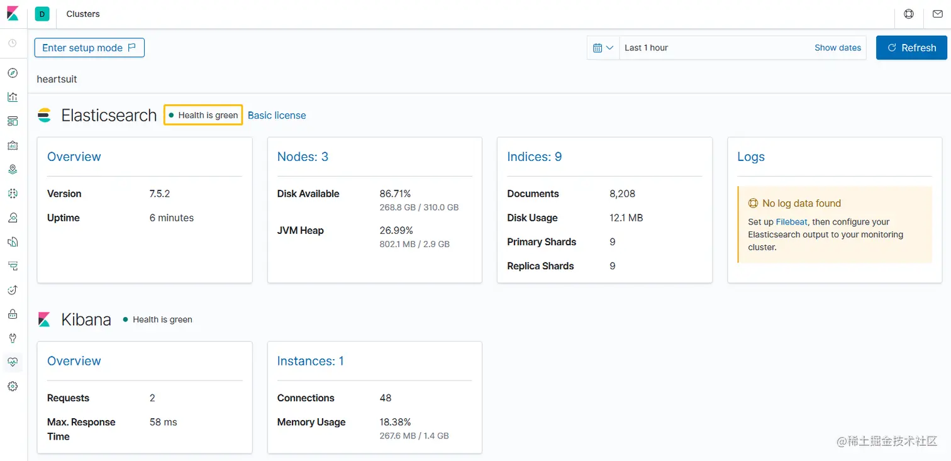Open the Discover compass icon in sidebar

[x=13, y=72]
